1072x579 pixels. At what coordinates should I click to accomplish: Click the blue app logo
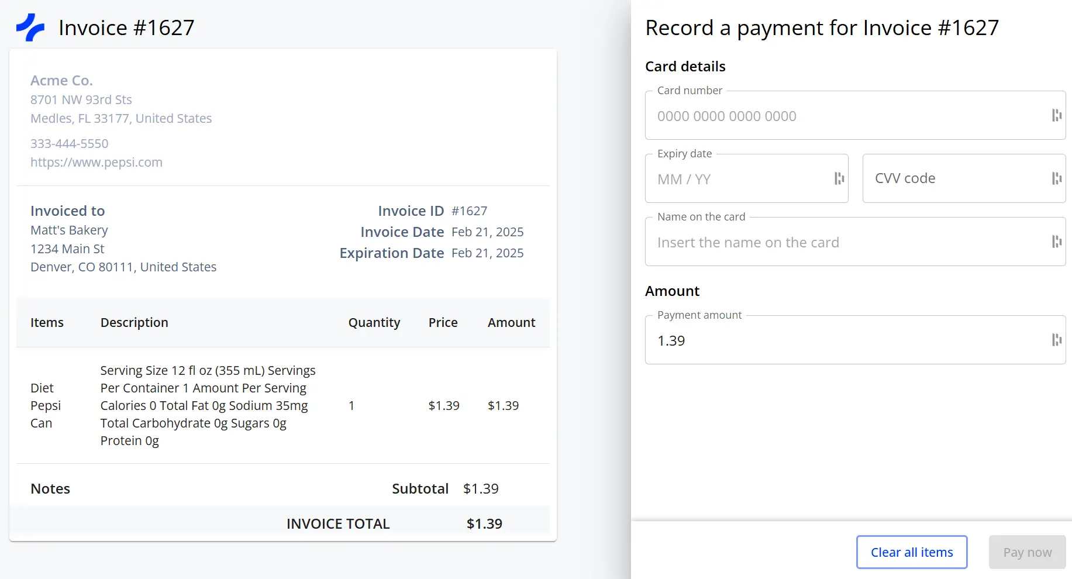(x=30, y=26)
